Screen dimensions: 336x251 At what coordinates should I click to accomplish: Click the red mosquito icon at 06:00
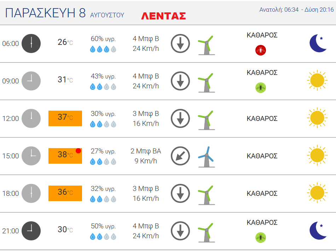[261, 50]
